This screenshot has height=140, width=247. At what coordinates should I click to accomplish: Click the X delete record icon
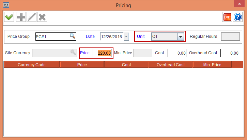(x=42, y=17)
